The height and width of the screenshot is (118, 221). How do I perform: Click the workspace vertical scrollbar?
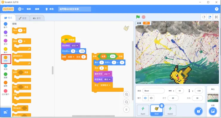[133, 71]
